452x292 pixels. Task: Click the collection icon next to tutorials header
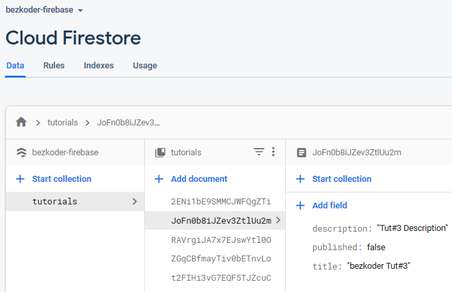click(160, 152)
